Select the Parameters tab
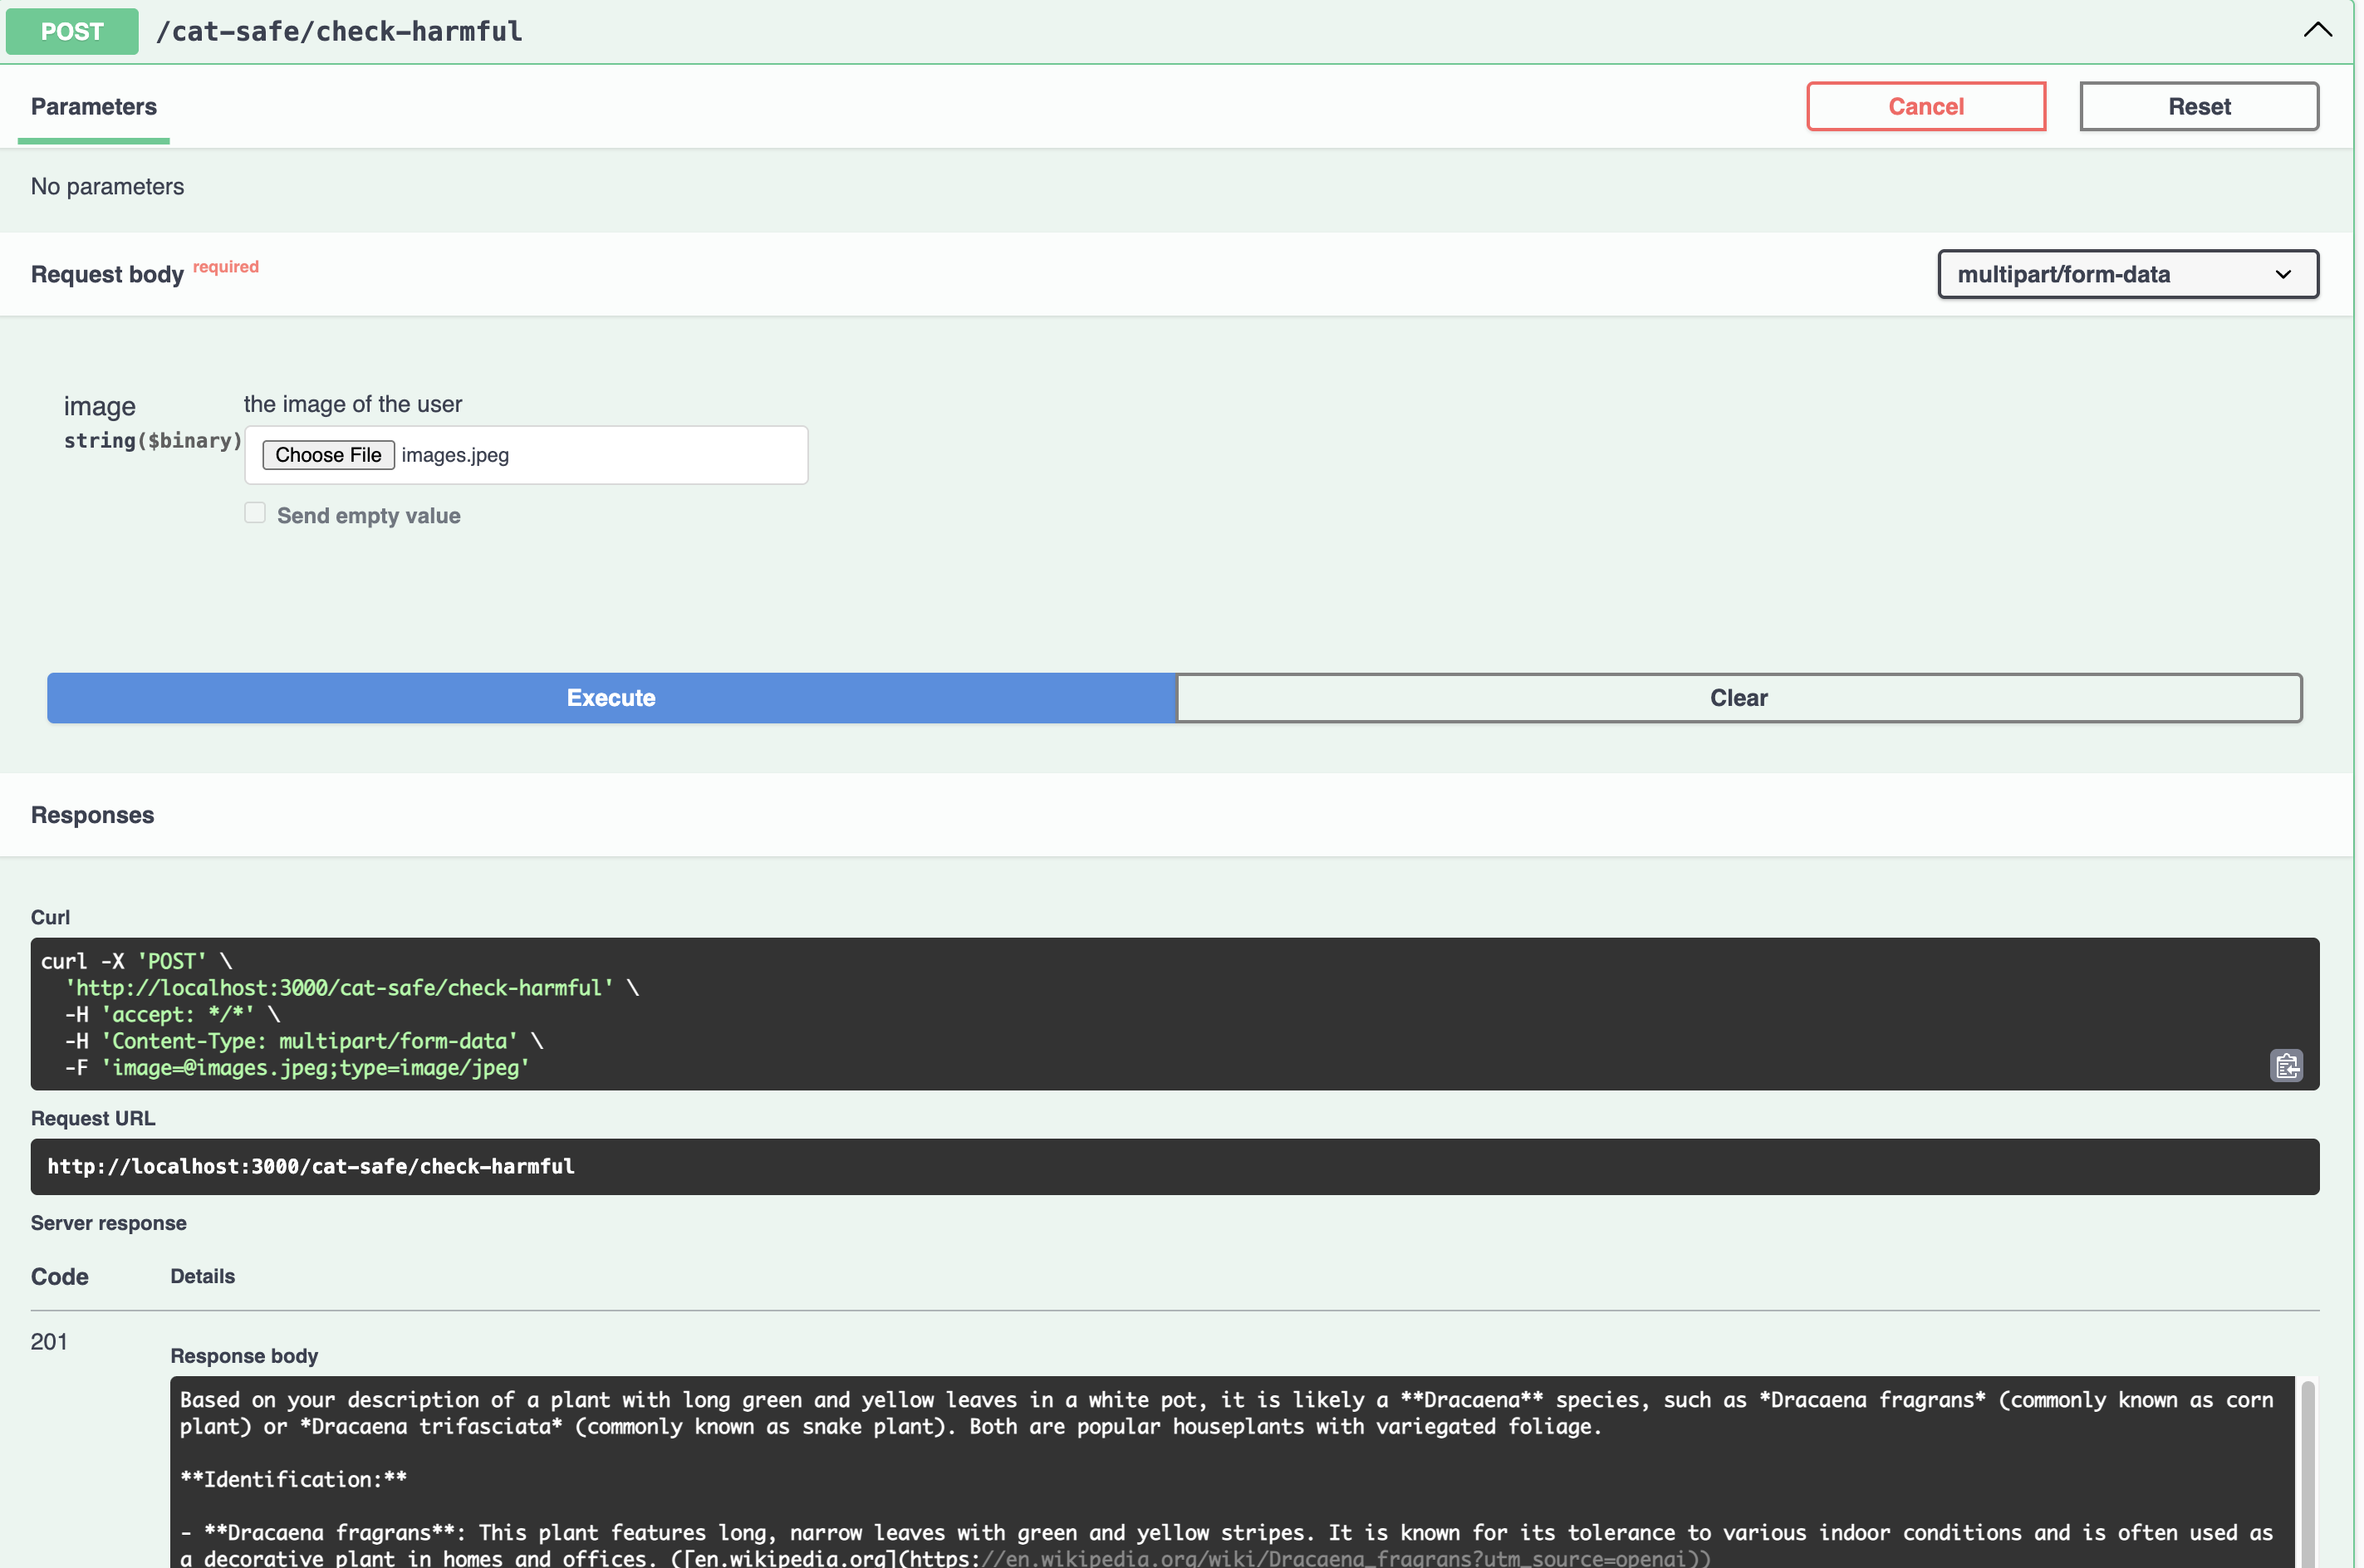The width and height of the screenshot is (2364, 1568). pyautogui.click(x=93, y=107)
